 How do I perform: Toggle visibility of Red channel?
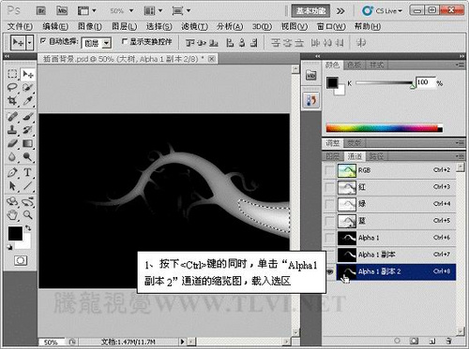(x=330, y=187)
